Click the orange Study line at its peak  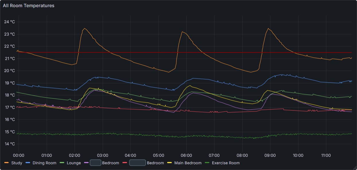point(84,29)
